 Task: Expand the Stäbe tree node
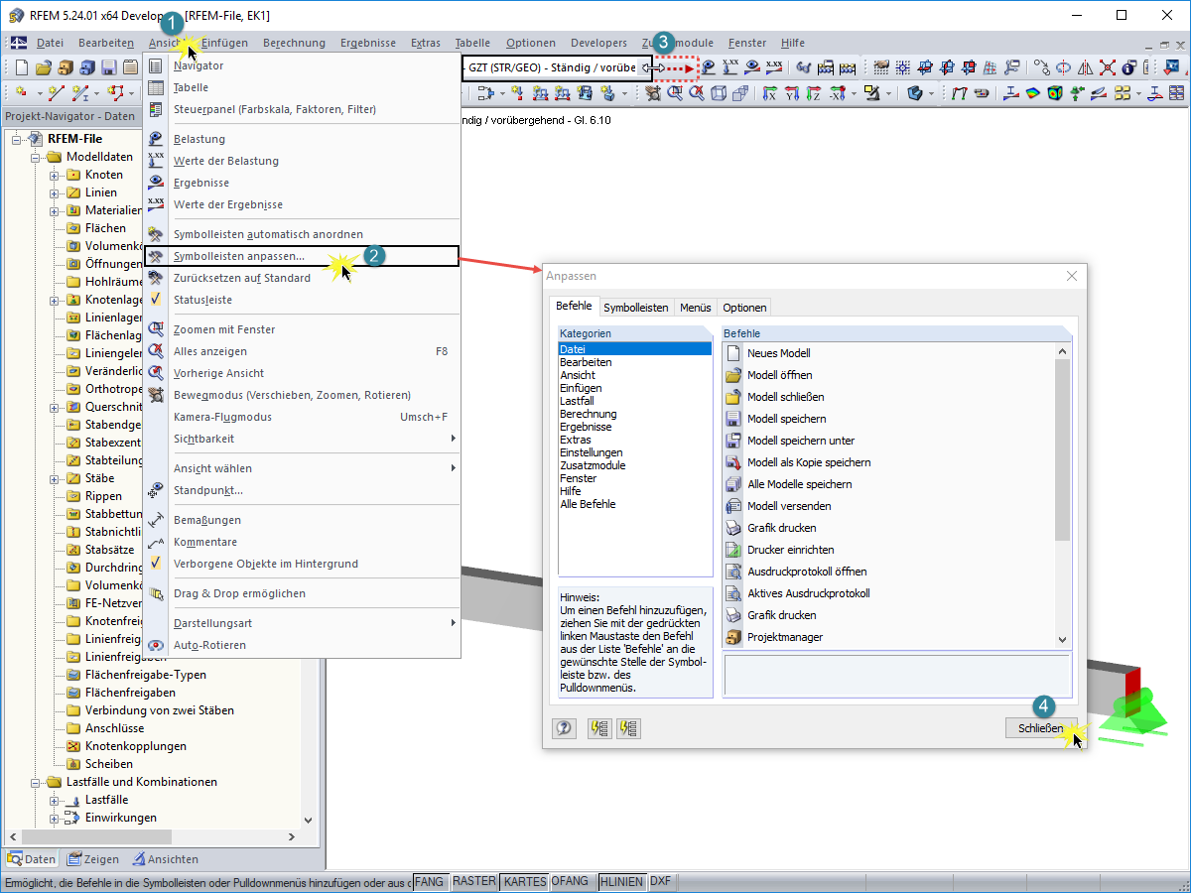pyautogui.click(x=56, y=478)
